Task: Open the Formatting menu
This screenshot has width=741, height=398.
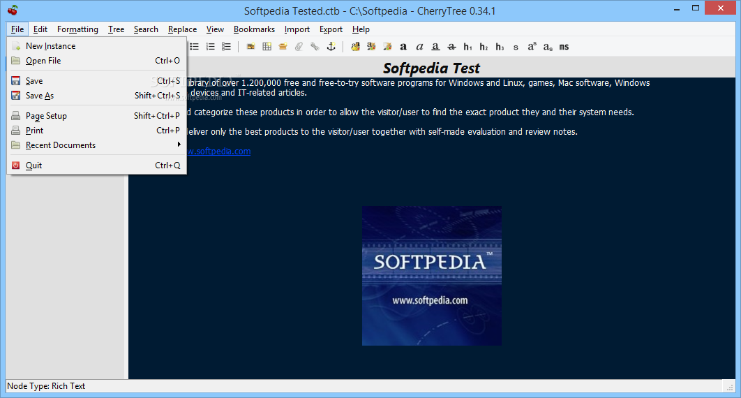Action: 77,29
